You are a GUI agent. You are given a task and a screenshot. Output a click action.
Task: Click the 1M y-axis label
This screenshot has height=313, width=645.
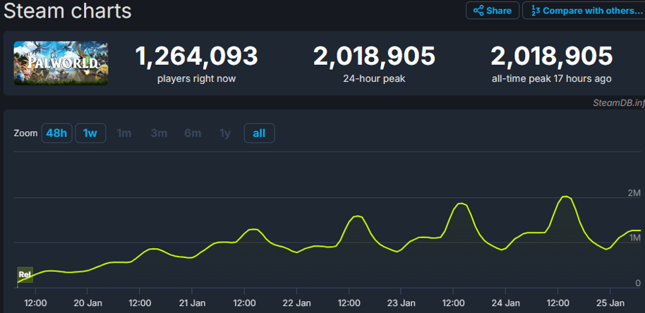[634, 238]
